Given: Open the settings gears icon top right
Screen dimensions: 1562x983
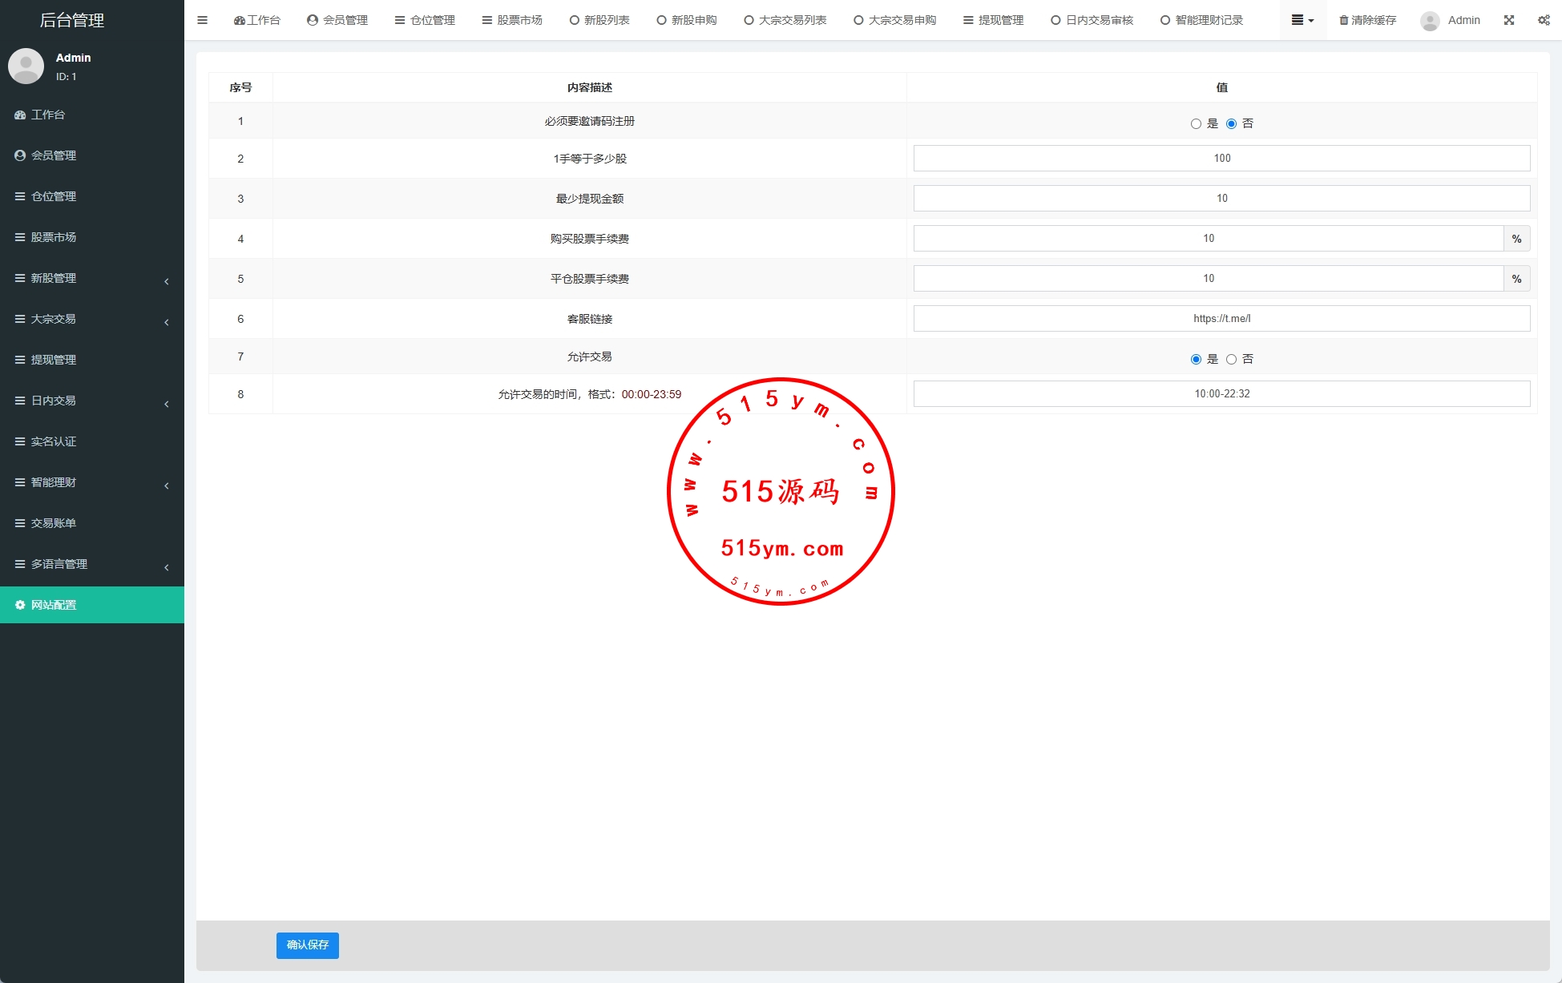Looking at the screenshot, I should [1544, 20].
